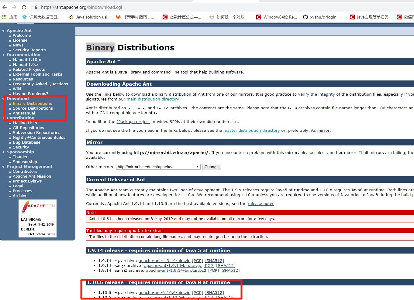Click the main distribution directory link
Image resolution: width=414 pixels, height=300 pixels.
(153, 99)
